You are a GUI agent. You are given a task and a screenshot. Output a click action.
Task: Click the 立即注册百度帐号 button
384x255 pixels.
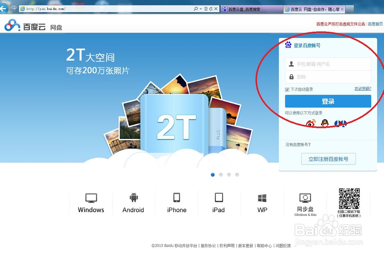coord(328,159)
